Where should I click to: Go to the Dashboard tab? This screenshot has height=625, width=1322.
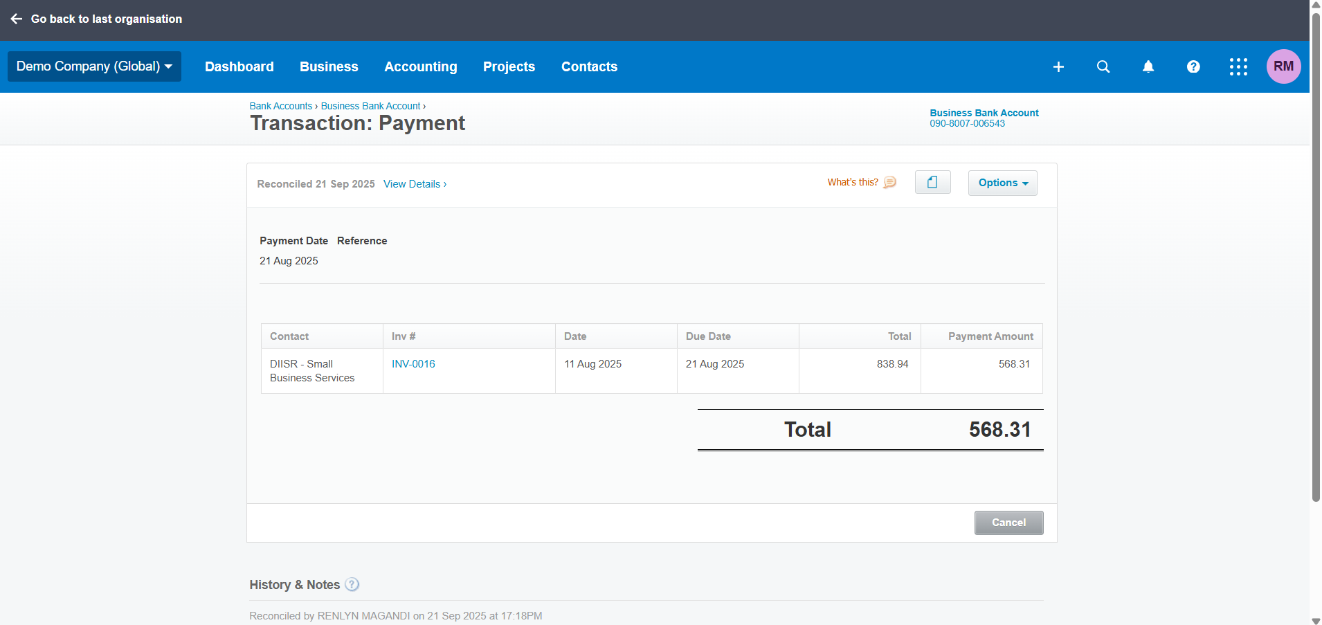tap(239, 67)
